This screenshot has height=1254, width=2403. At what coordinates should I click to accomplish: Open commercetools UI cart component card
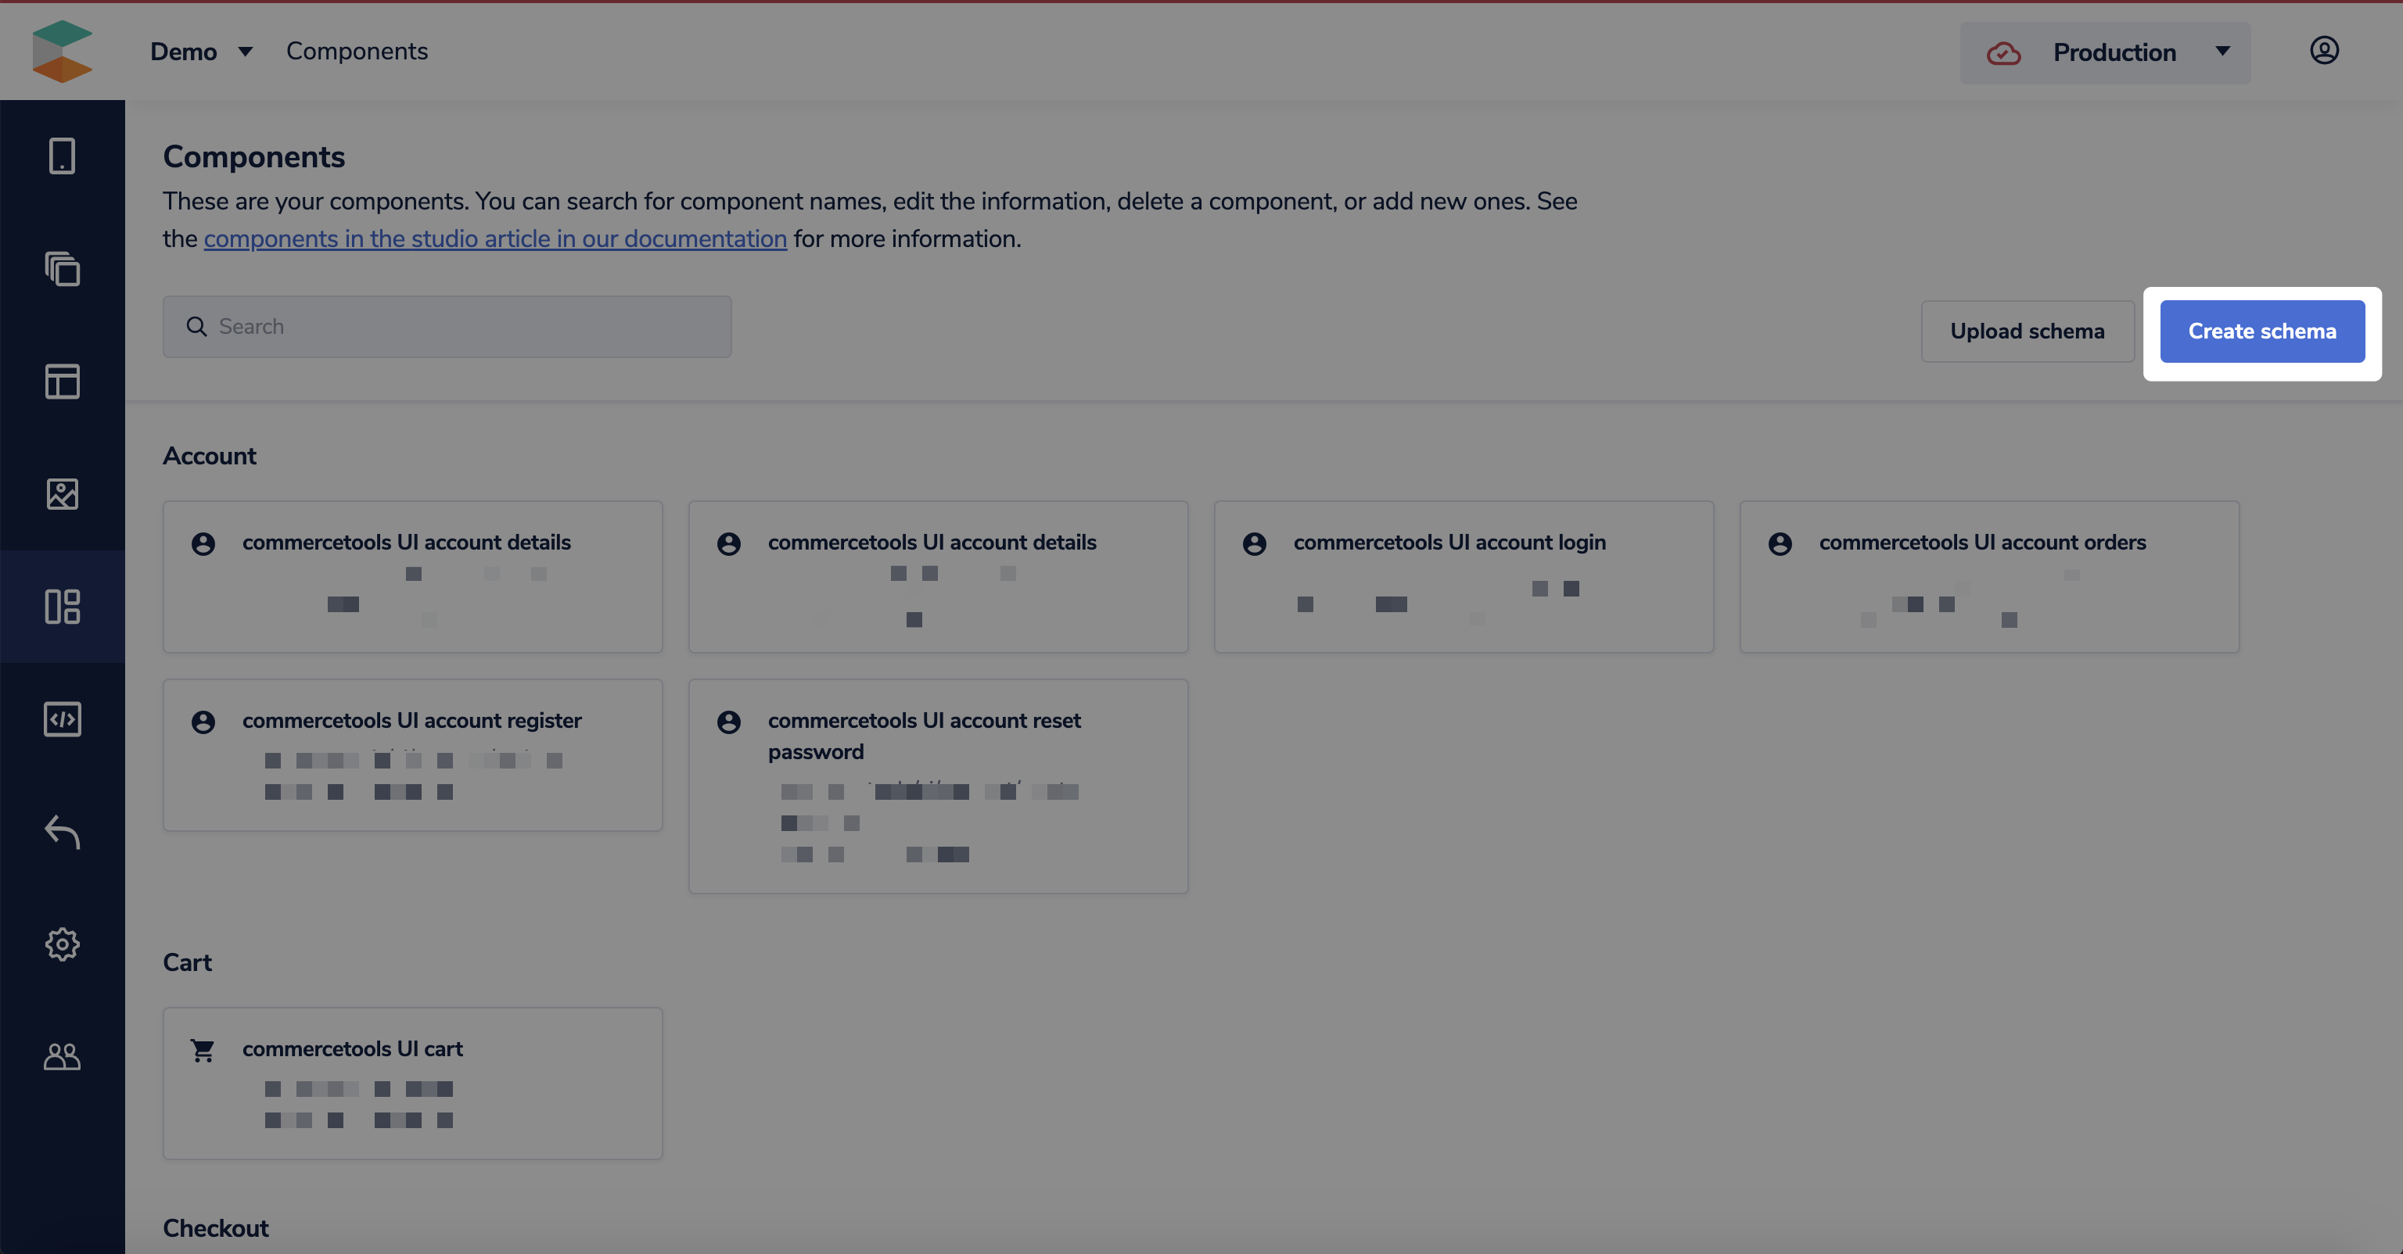(x=412, y=1083)
